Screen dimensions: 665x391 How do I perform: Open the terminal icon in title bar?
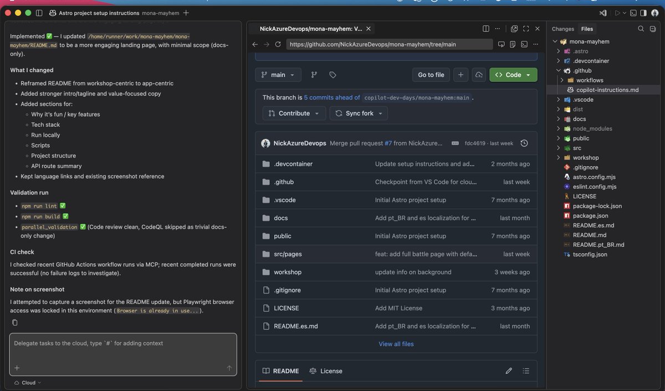click(633, 13)
